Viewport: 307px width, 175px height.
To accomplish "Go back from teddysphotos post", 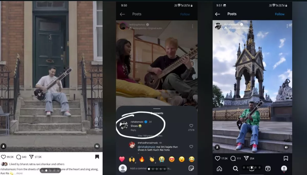I will 122,14.
